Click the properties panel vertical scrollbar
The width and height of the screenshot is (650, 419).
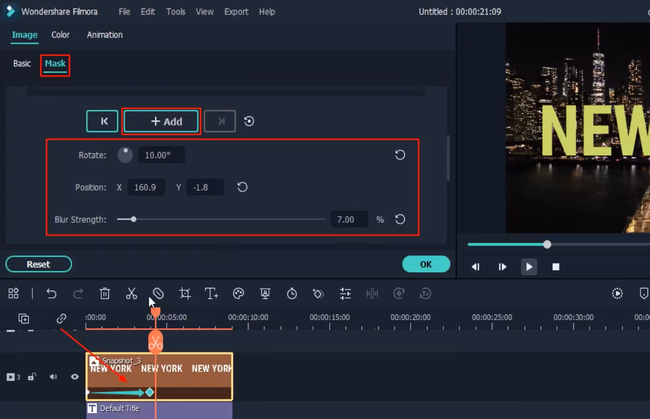449,158
